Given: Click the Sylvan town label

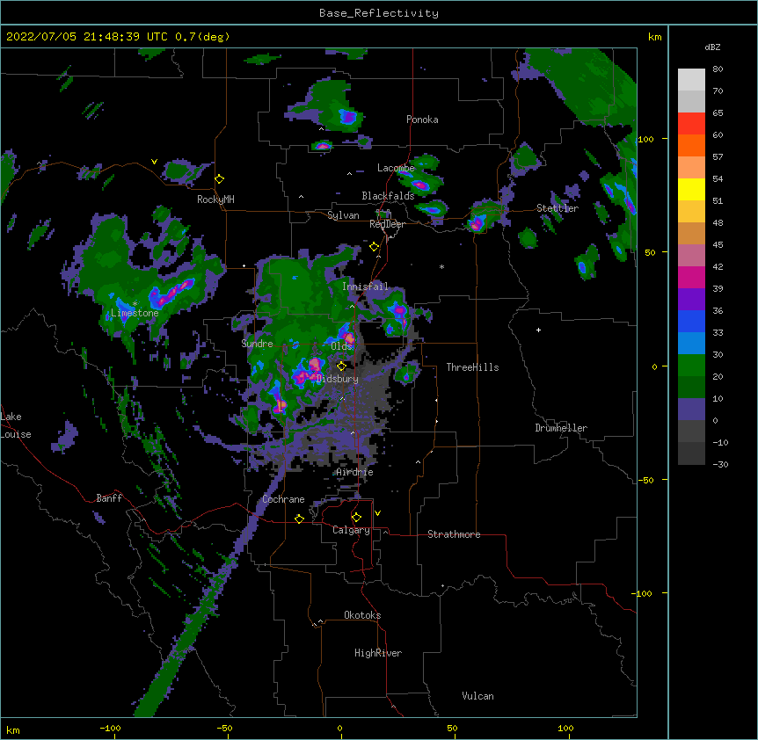Looking at the screenshot, I should pos(343,215).
